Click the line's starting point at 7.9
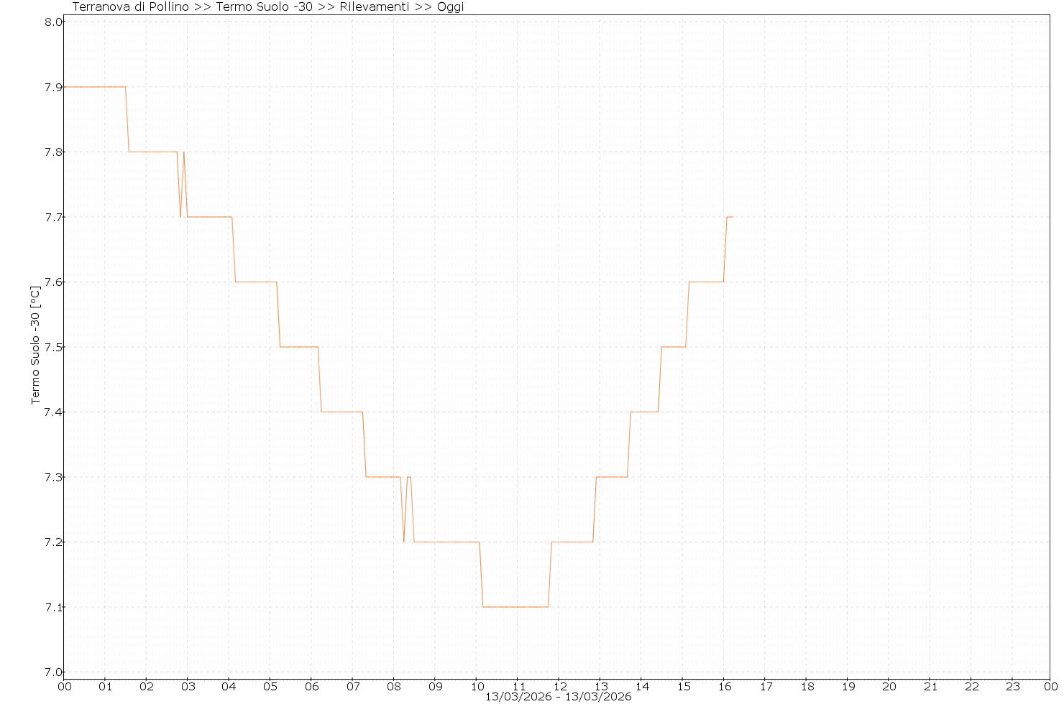Image resolution: width=1064 pixels, height=704 pixels. (x=65, y=87)
